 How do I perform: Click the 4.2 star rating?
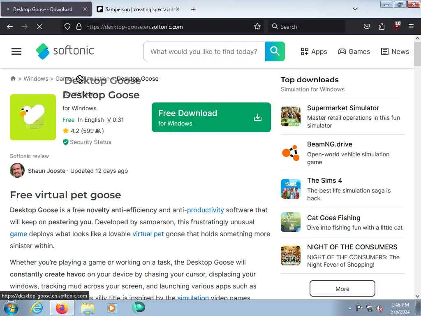[x=83, y=131]
